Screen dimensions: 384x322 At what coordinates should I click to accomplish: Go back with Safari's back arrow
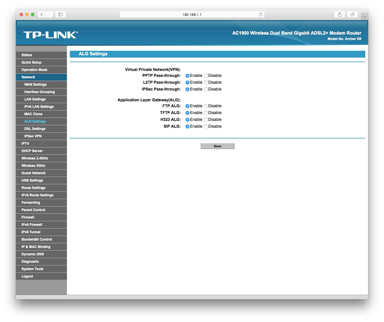click(42, 14)
